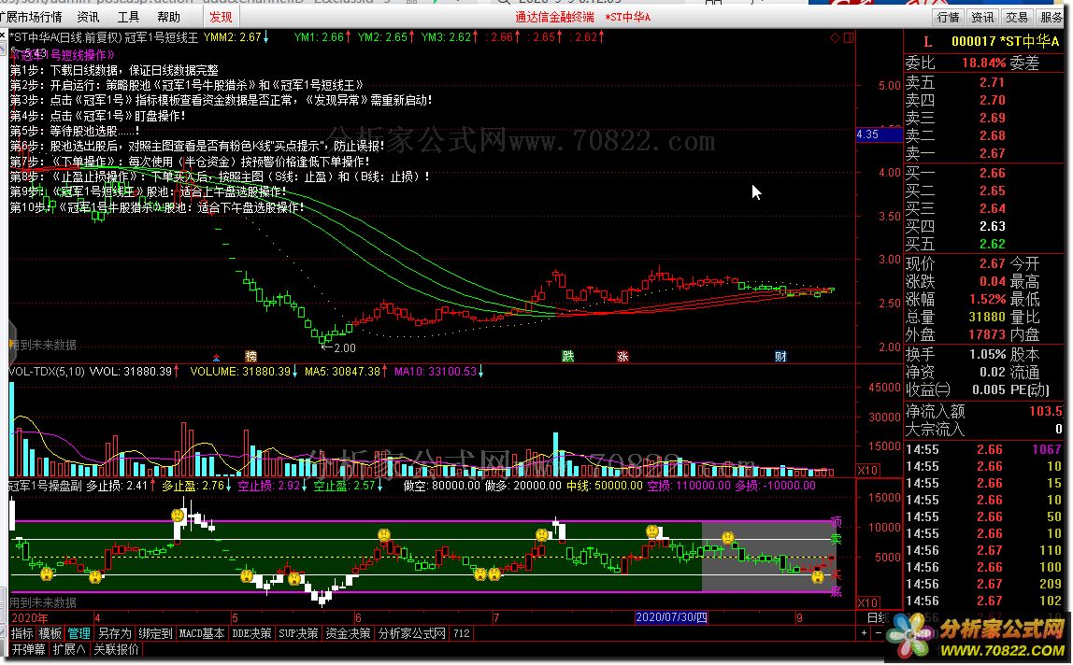Click the 换手 value 1.05%
The width and height of the screenshot is (1073, 665).
coord(987,354)
